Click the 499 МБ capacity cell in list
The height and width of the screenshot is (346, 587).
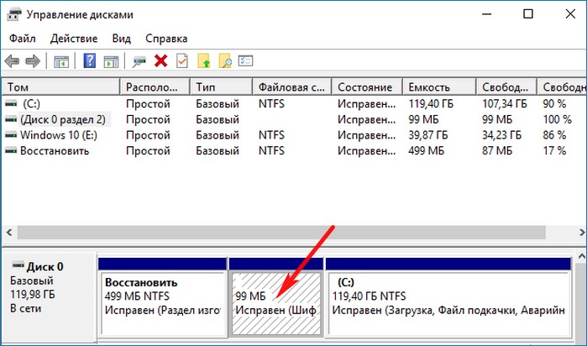tap(426, 150)
